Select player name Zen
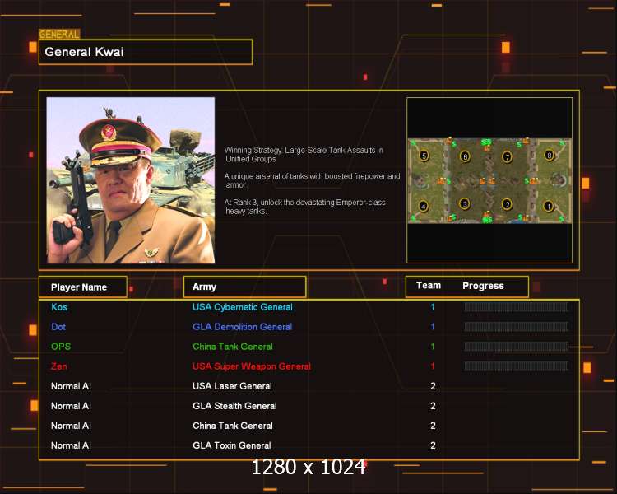Image resolution: width=617 pixels, height=494 pixels. point(58,366)
